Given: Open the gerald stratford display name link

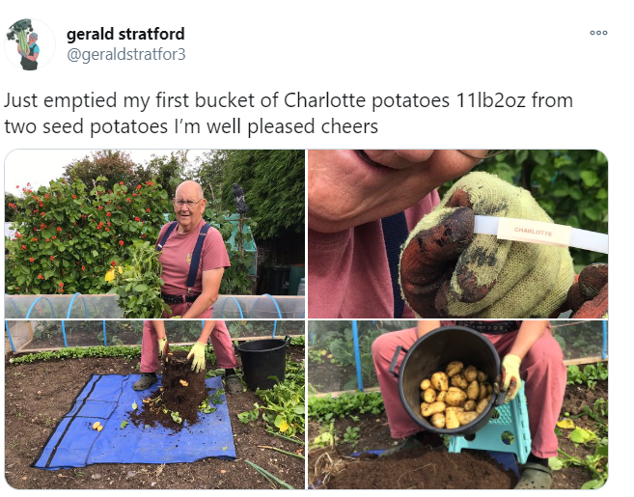Looking at the screenshot, I should point(125,34).
